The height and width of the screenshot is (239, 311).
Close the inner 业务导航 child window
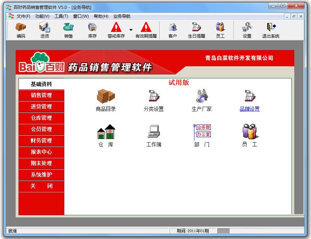tap(301, 16)
